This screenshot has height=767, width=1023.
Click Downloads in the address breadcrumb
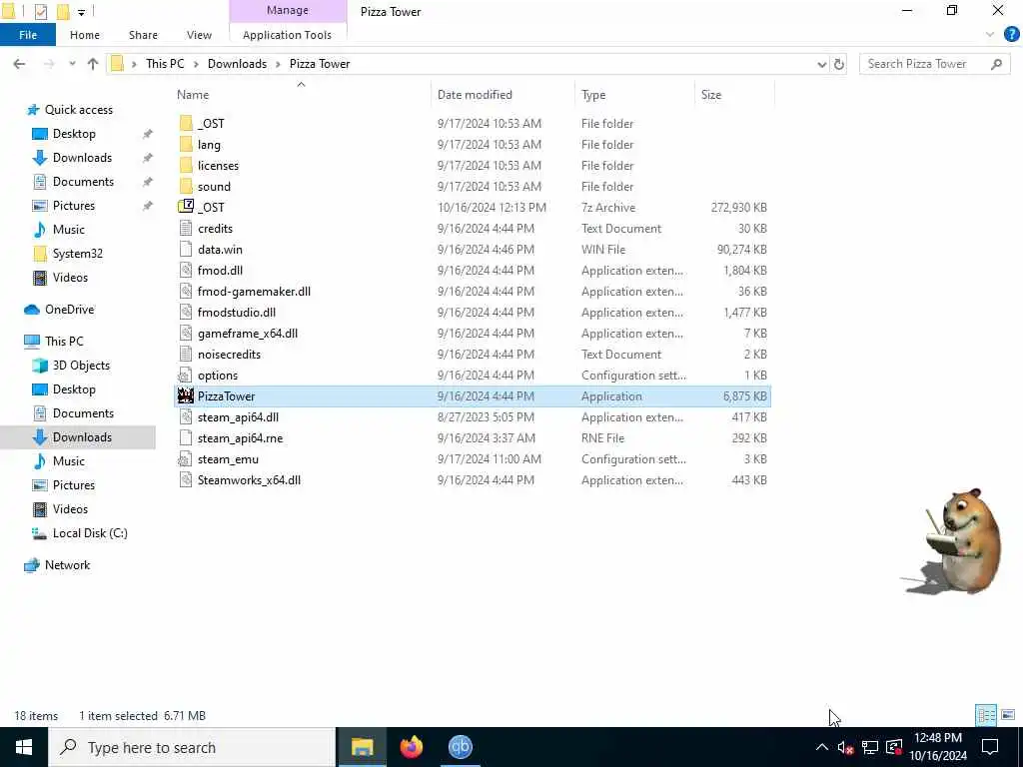point(237,64)
